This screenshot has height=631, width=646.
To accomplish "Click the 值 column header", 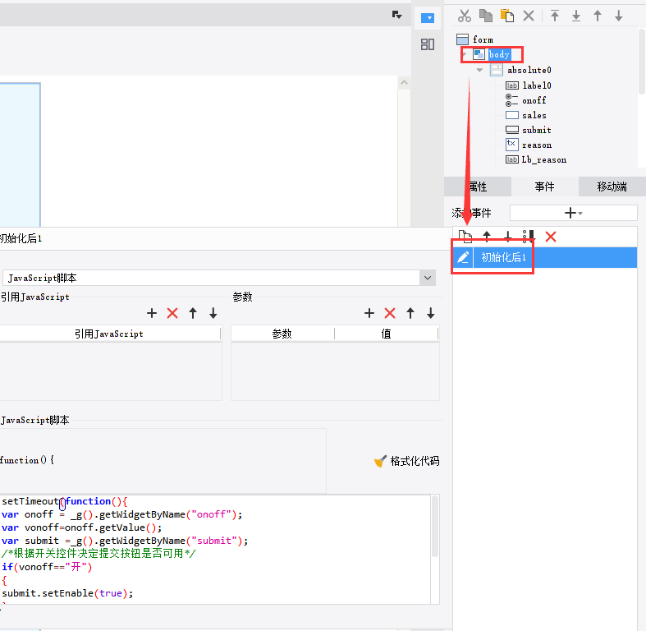I will (x=386, y=334).
